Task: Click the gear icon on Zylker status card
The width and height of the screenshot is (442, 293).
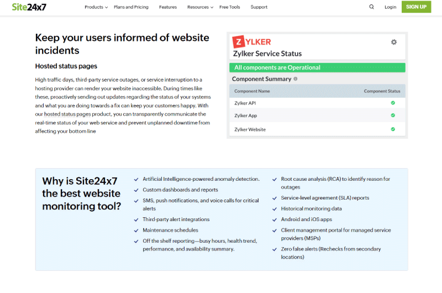Action: point(394,42)
